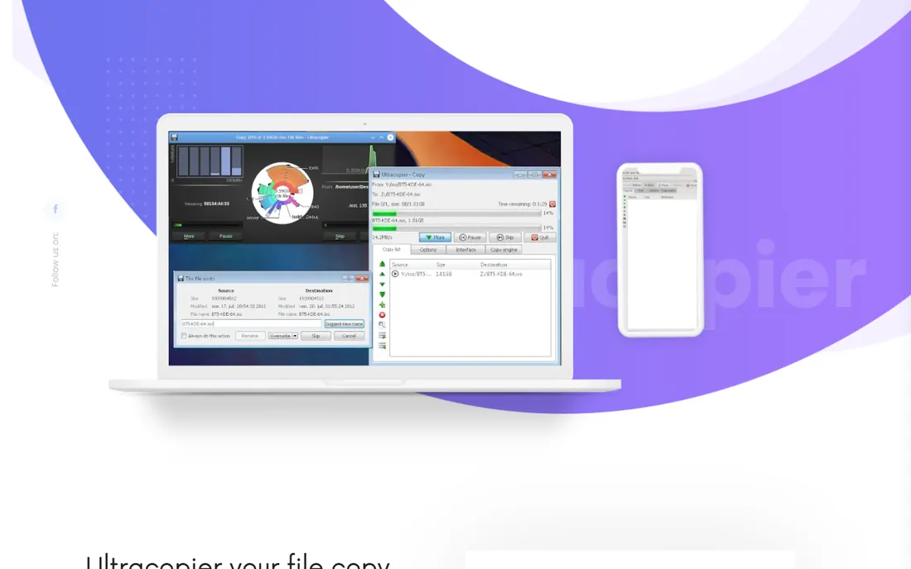Screen dimensions: 911x569
Task: Switch to the Copy list tab
Action: 392,250
